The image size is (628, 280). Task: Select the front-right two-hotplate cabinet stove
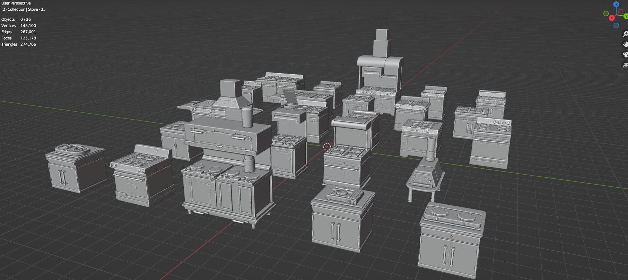pyautogui.click(x=451, y=241)
